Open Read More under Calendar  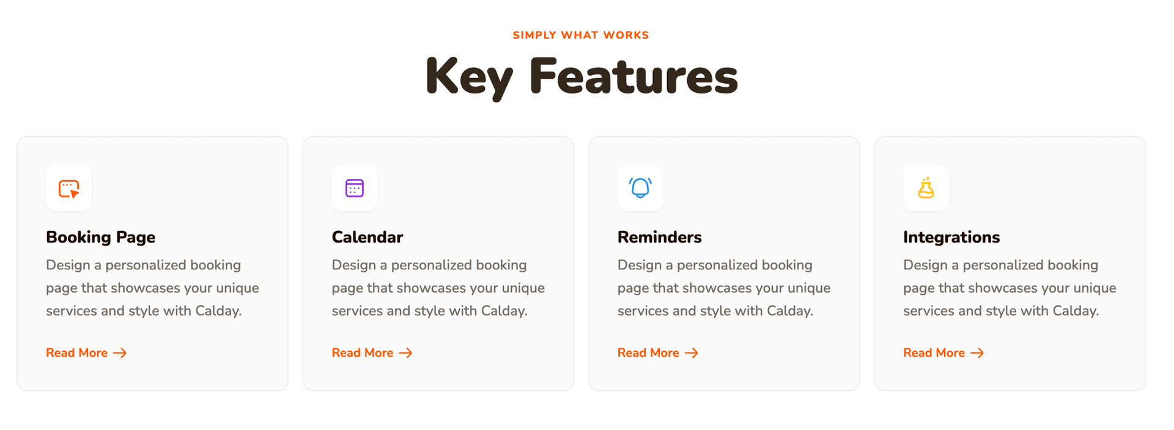point(363,353)
